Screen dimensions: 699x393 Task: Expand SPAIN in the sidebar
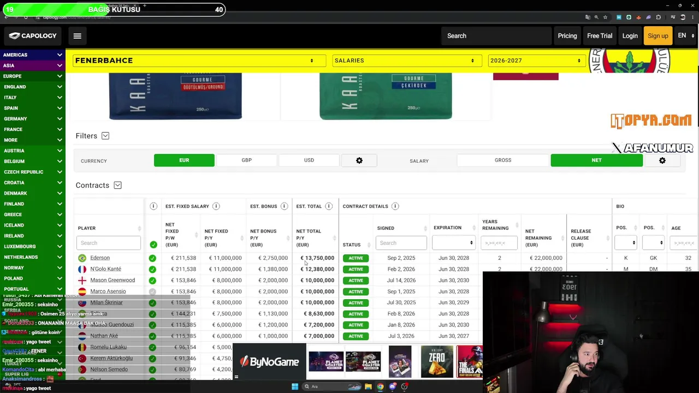(x=33, y=108)
